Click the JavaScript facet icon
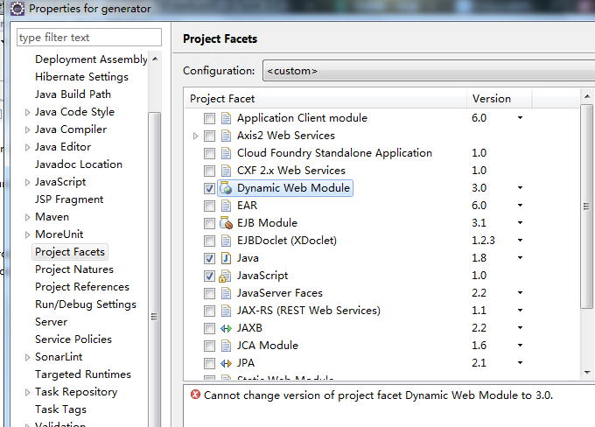 click(226, 276)
